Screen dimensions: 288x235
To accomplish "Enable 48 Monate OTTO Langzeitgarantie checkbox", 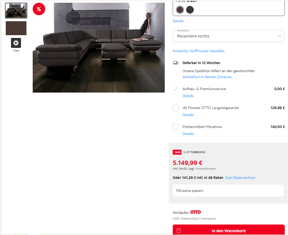I will click(x=176, y=108).
